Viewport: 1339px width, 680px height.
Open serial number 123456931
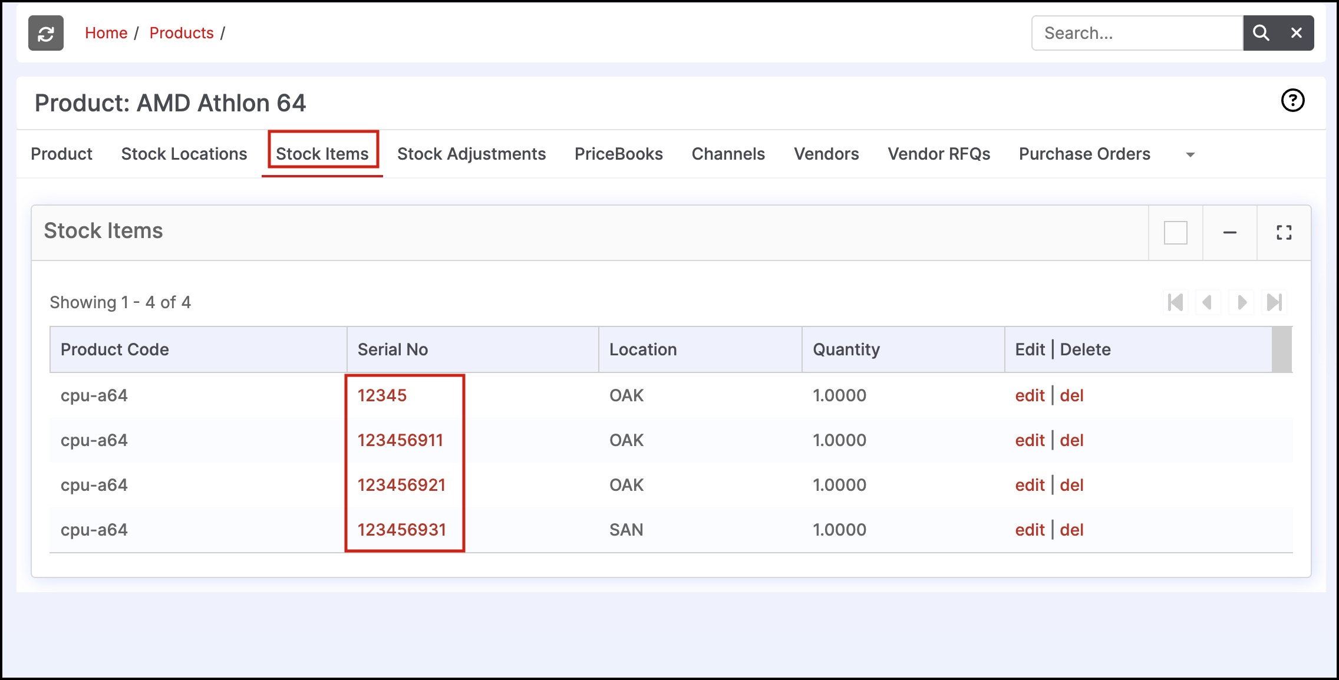click(401, 530)
